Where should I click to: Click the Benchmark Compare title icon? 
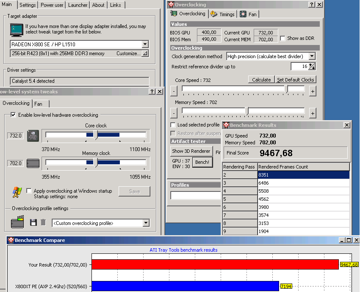click(11, 240)
